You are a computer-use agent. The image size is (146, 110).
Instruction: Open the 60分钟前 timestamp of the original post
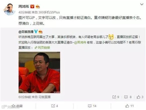coord(25,97)
